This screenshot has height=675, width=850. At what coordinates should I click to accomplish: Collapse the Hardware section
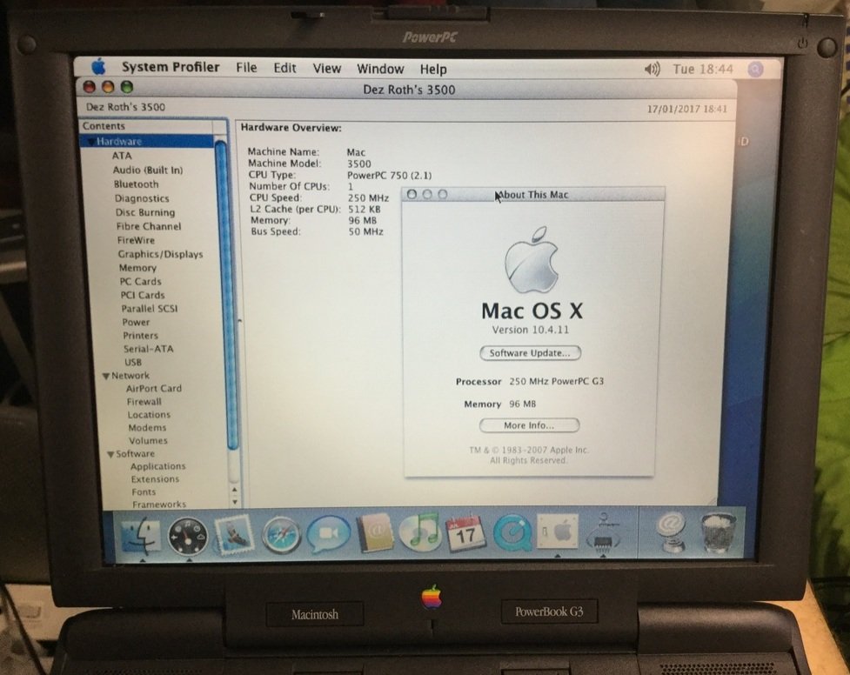(x=90, y=142)
